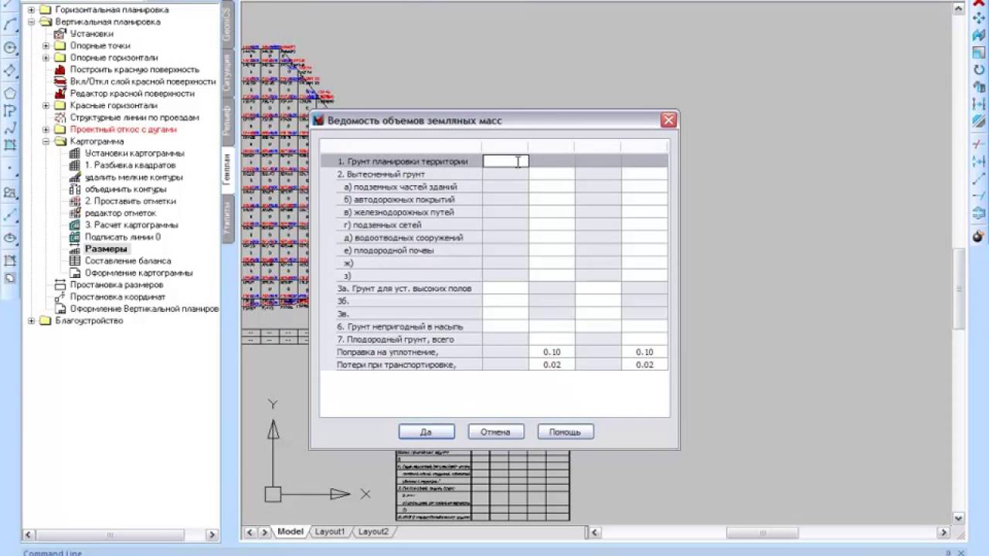Expand Благоустройство folder
The width and height of the screenshot is (989, 556).
coord(31,320)
